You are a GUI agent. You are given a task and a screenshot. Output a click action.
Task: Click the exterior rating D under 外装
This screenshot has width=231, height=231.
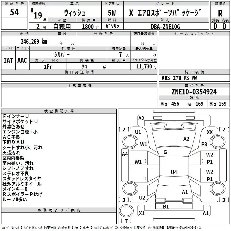[215, 26]
